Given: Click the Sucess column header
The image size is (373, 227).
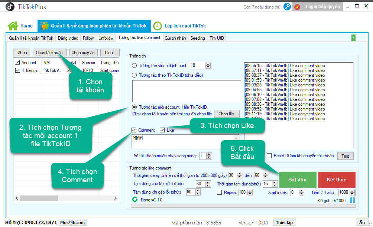Looking at the screenshot, I should pos(88,62).
